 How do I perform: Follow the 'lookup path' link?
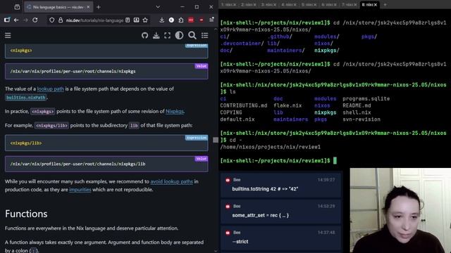point(51,89)
